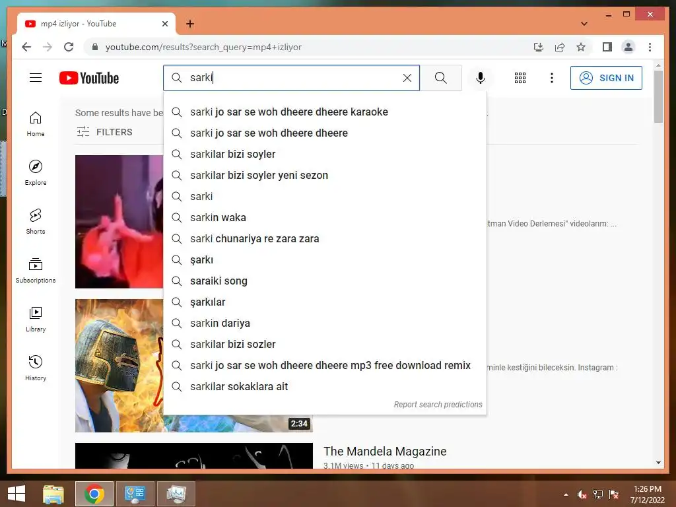Reload the page in Chrome
This screenshot has width=676, height=507.
69,47
